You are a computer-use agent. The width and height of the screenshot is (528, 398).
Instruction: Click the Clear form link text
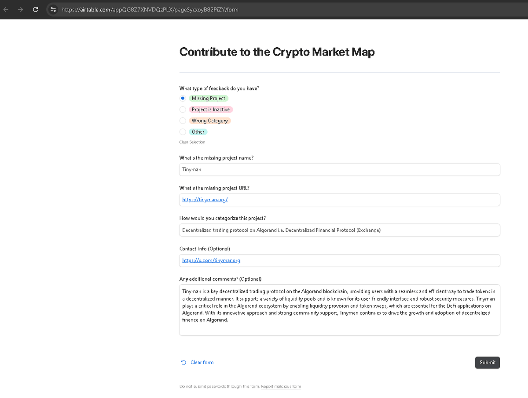coord(202,362)
